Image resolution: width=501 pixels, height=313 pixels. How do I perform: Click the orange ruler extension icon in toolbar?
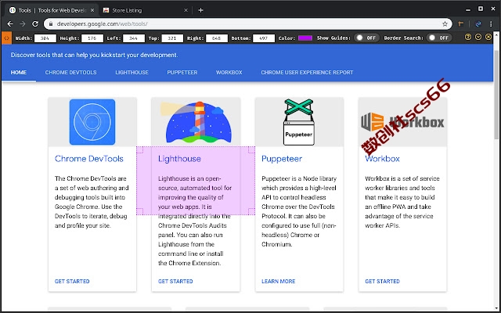point(461,24)
